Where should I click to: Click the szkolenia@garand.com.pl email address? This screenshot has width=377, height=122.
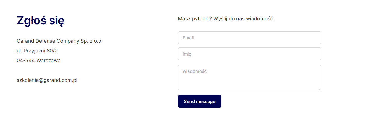click(47, 80)
